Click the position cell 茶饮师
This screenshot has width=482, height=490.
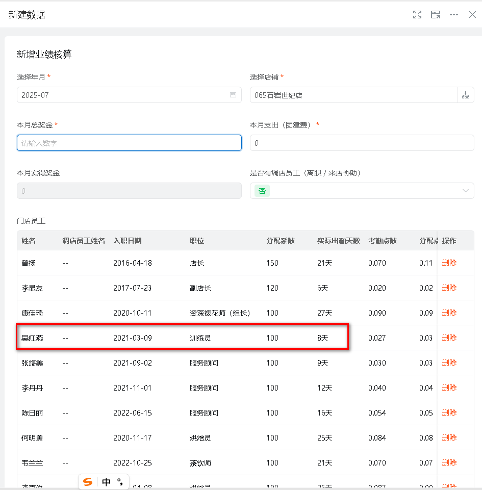(x=200, y=463)
